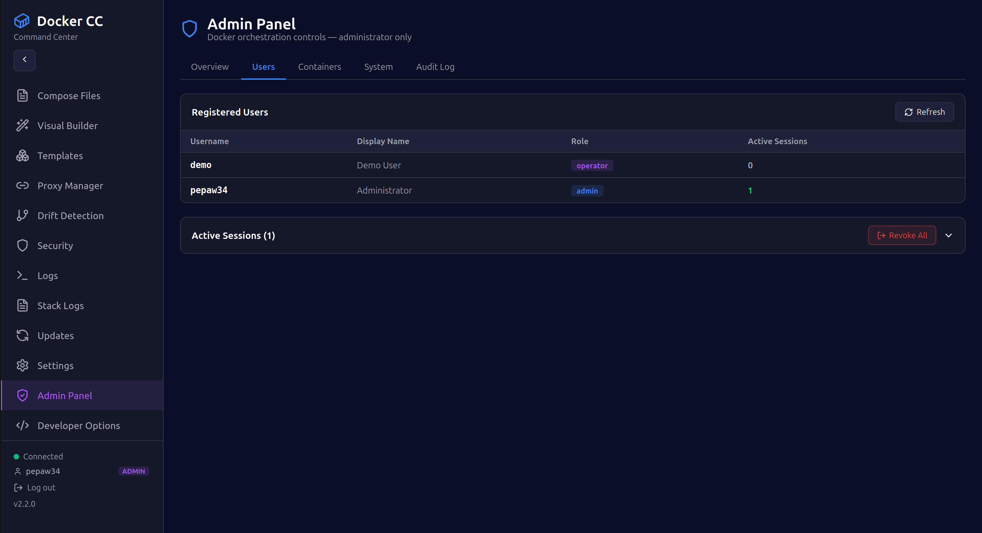982x533 pixels.
Task: Click the Developer Options code icon
Action: (x=23, y=425)
